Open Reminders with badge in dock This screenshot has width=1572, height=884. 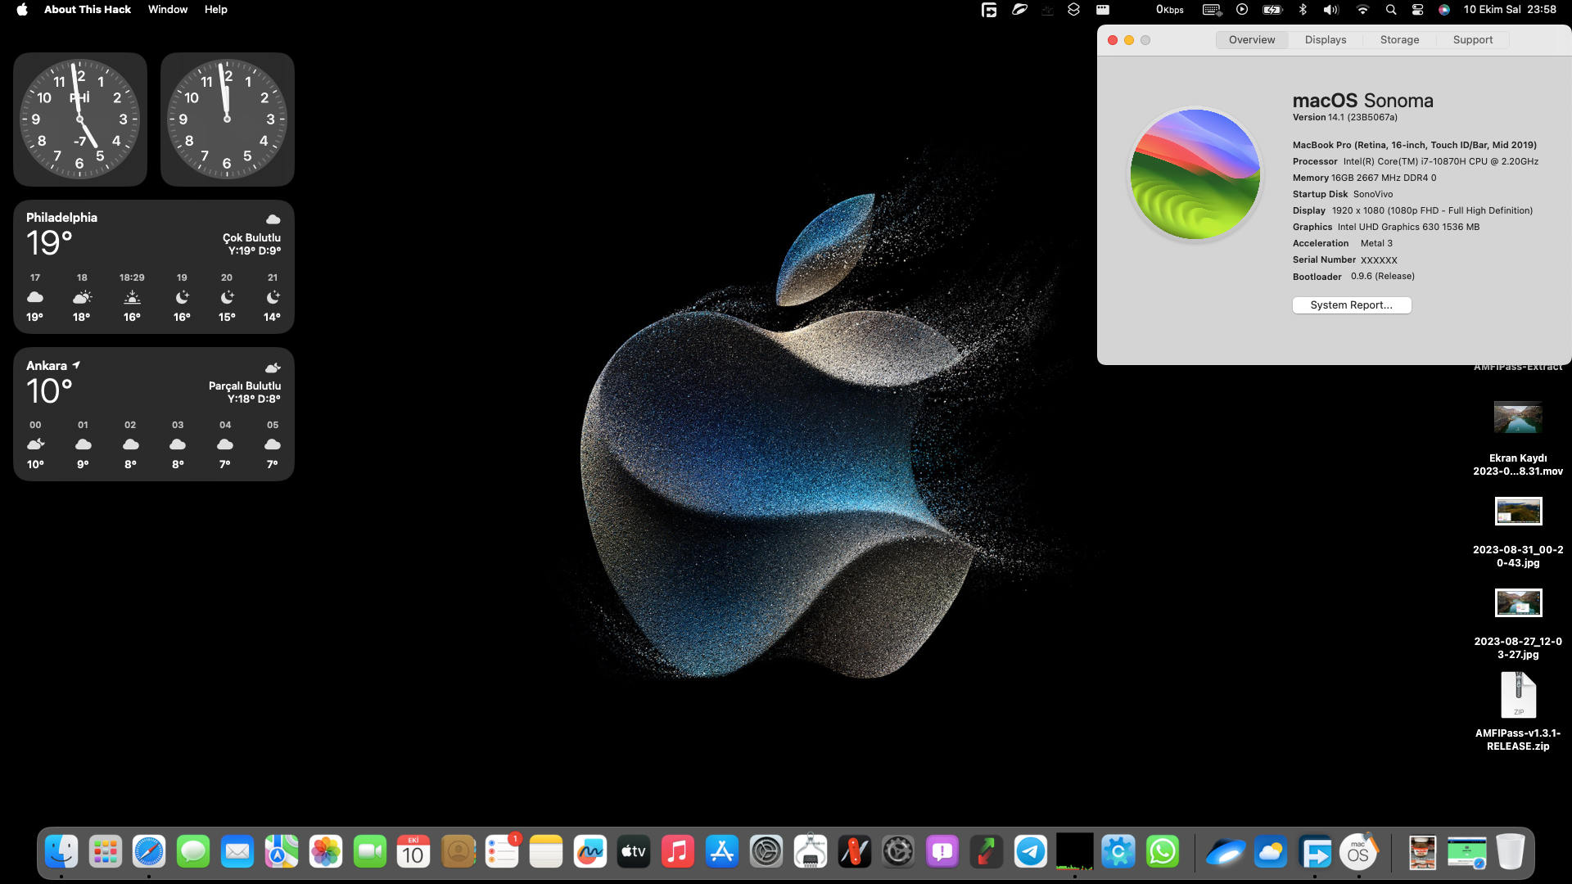coord(501,852)
